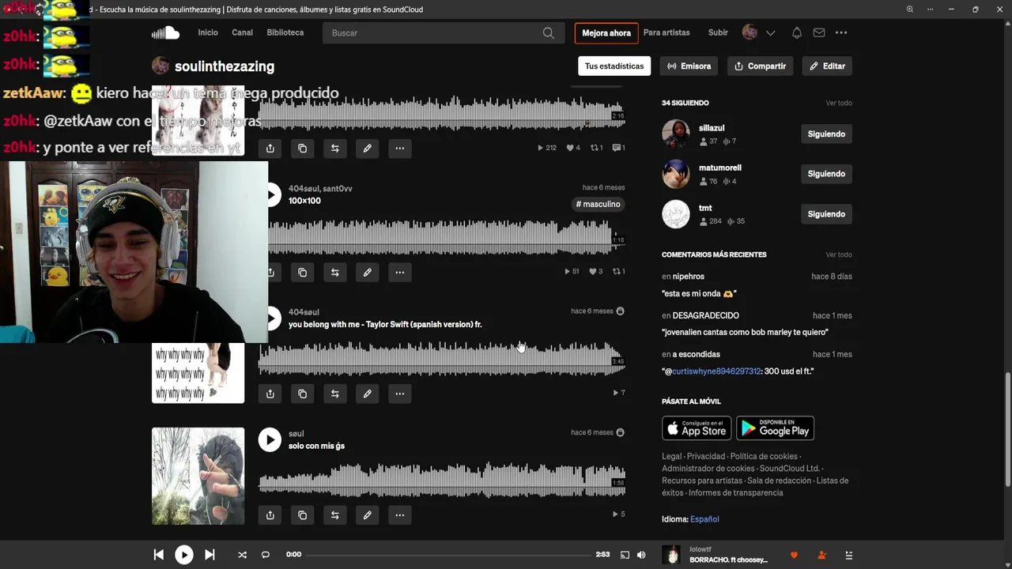Skip to next track in player
This screenshot has width=1012, height=569.
[x=210, y=555]
